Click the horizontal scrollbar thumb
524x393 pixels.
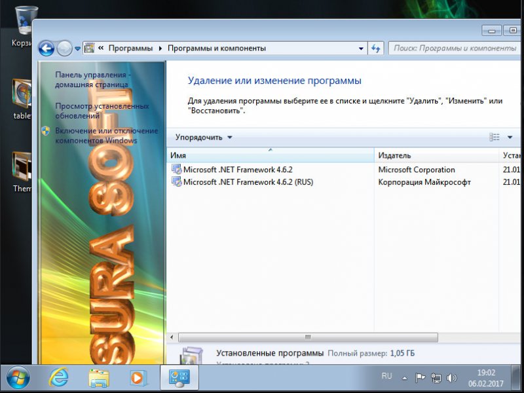(308, 337)
